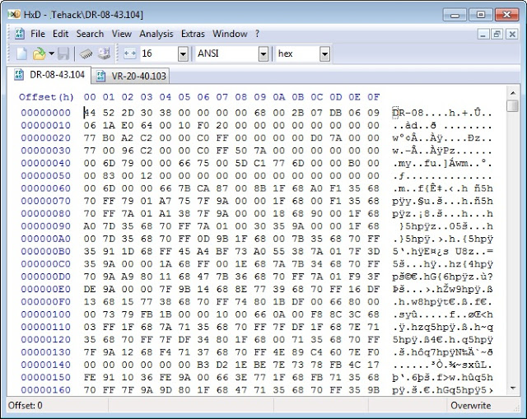
Task: Switch to the VR-20-40.103 tab
Action: click(x=130, y=76)
